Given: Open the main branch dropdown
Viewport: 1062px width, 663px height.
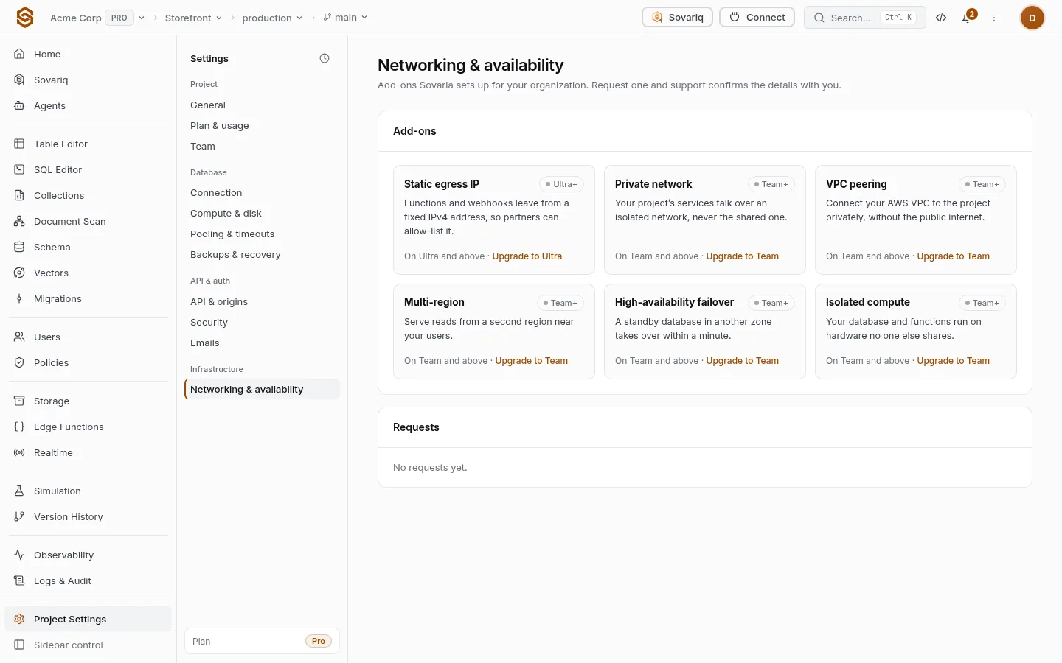Looking at the screenshot, I should (x=345, y=18).
